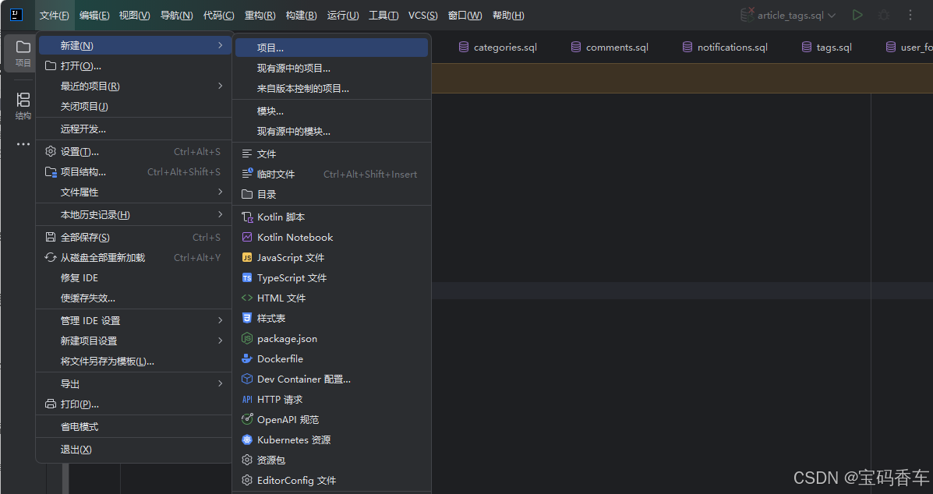Image resolution: width=933 pixels, height=494 pixels.
Task: Open the article_tags.sql run configuration dropdown
Action: pyautogui.click(x=787, y=16)
